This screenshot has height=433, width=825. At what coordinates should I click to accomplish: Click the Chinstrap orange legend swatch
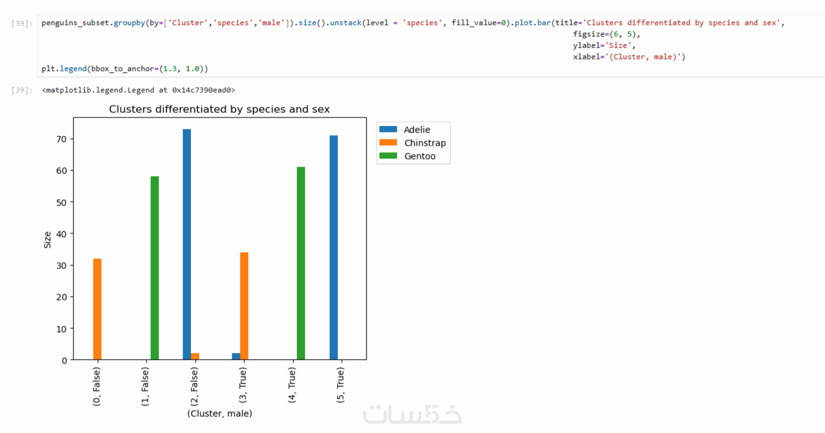pyautogui.click(x=389, y=143)
